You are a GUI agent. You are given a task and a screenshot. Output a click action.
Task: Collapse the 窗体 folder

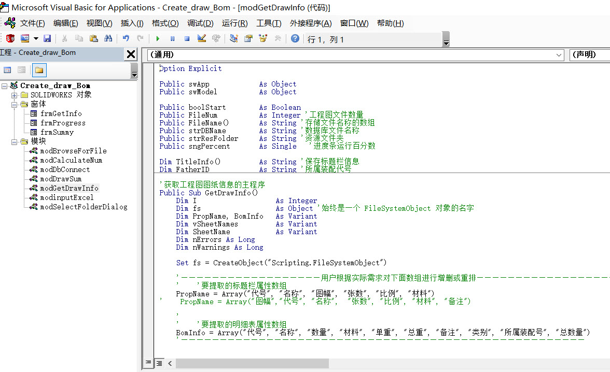(x=14, y=105)
